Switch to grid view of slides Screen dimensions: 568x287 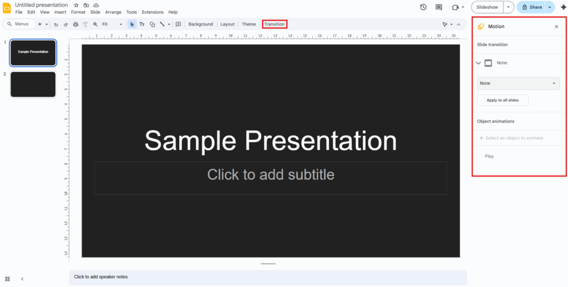click(8, 279)
